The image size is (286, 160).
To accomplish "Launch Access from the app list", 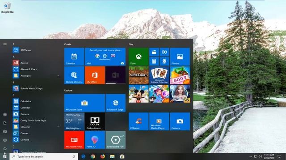I will coord(36,63).
